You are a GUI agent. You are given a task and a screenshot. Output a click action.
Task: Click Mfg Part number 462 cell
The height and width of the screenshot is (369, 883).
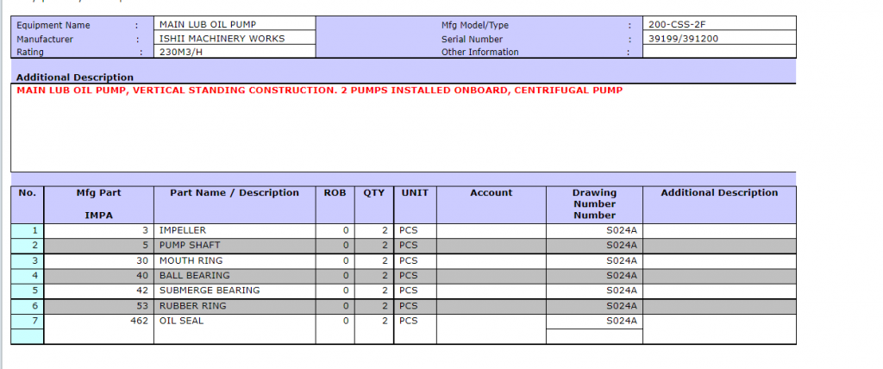pyautogui.click(x=98, y=321)
